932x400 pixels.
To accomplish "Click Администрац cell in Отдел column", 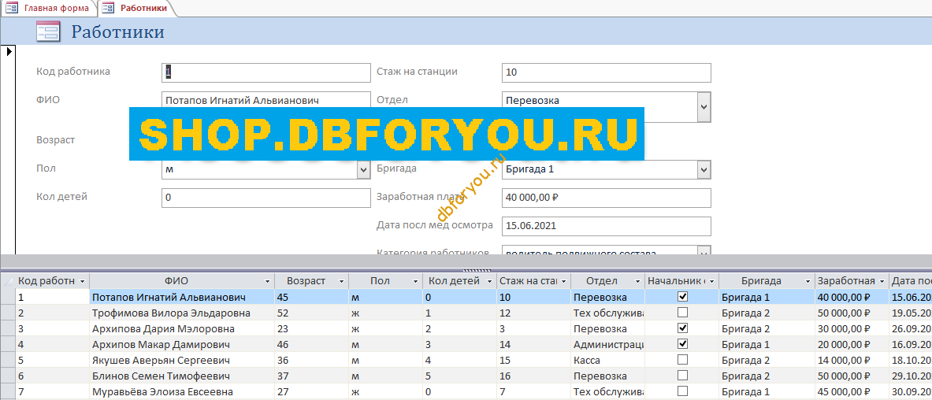I will click(x=608, y=344).
